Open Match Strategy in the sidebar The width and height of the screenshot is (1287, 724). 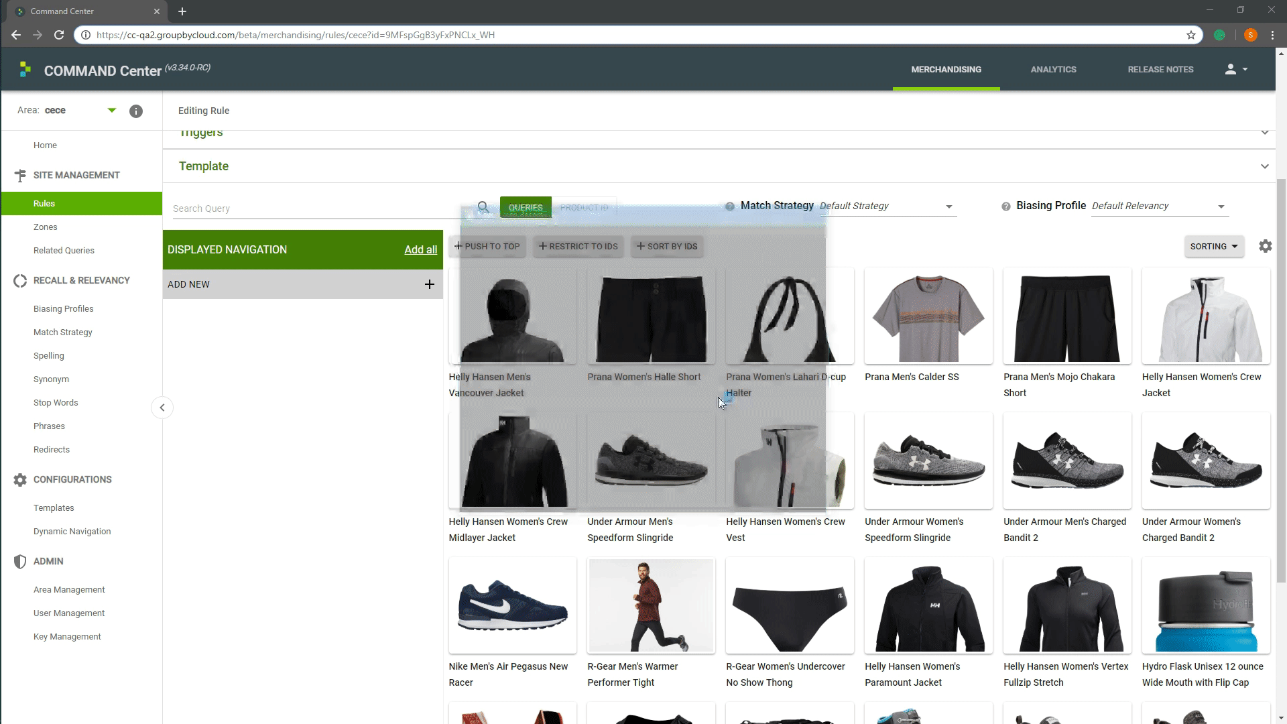pyautogui.click(x=62, y=333)
